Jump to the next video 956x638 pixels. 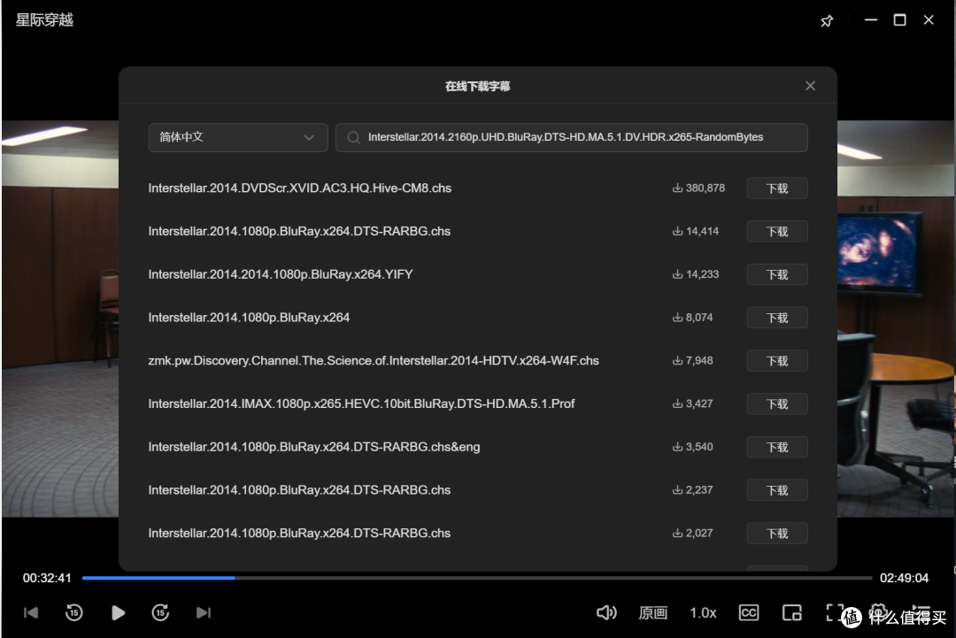[x=204, y=612]
